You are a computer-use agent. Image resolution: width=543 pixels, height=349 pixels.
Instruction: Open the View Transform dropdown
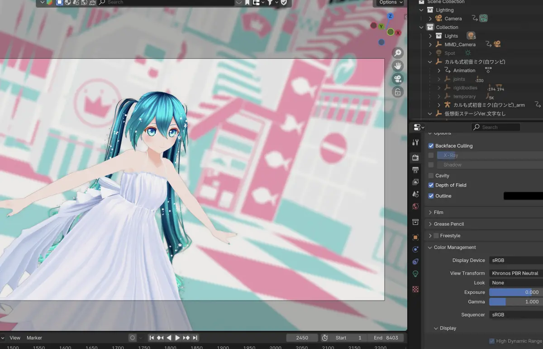(x=516, y=273)
